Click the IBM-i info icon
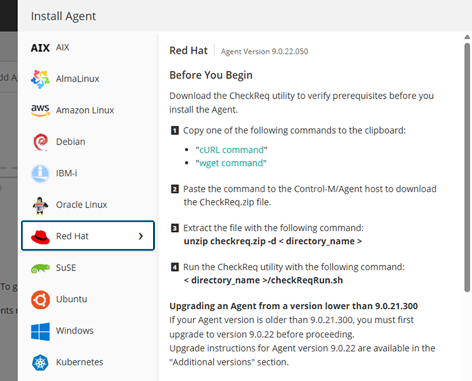Viewport: 472px width, 381px height. (40, 173)
